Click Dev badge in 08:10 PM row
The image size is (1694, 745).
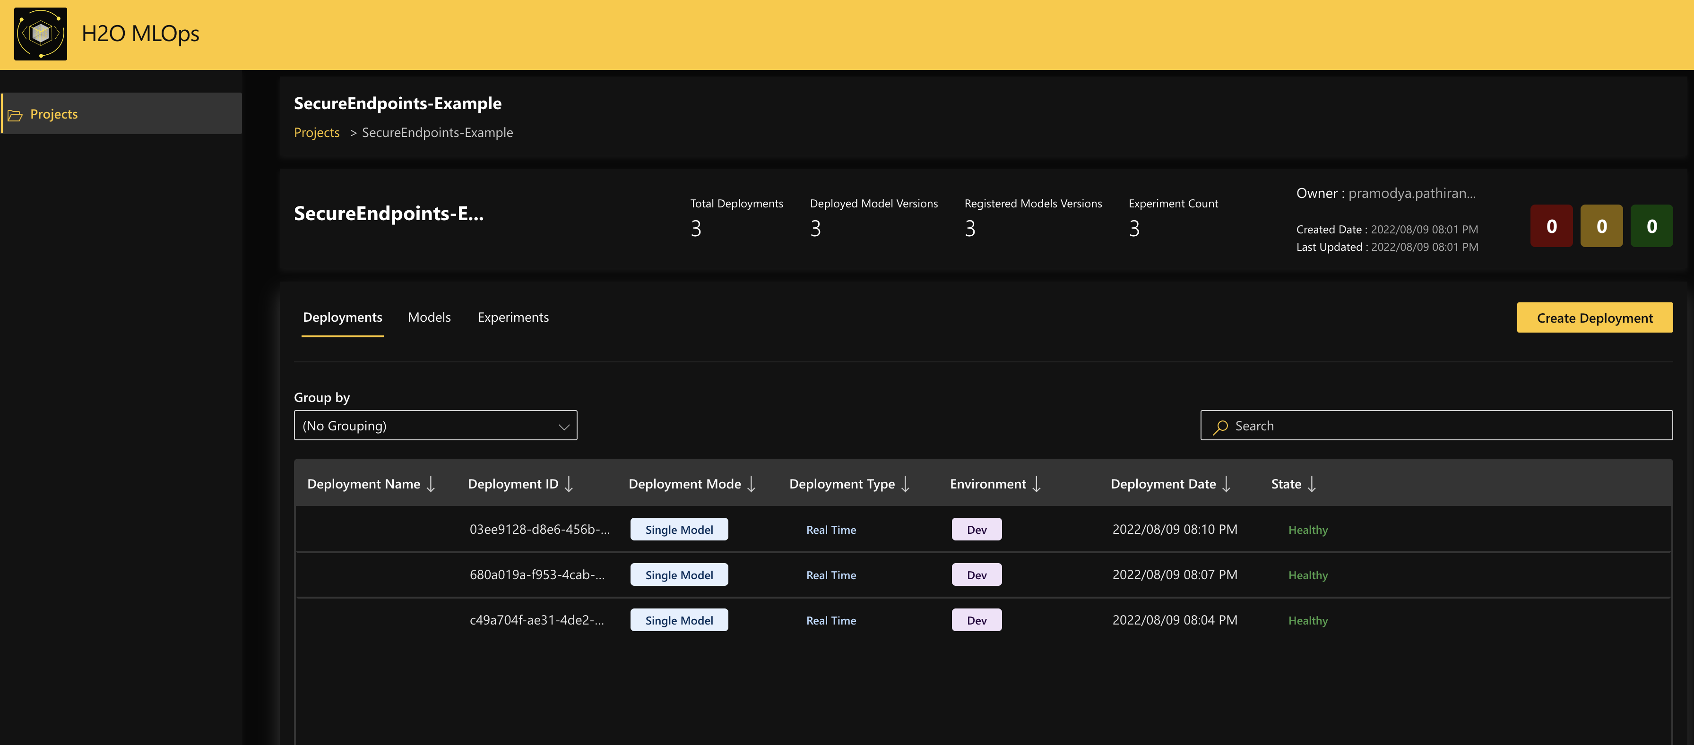[977, 529]
